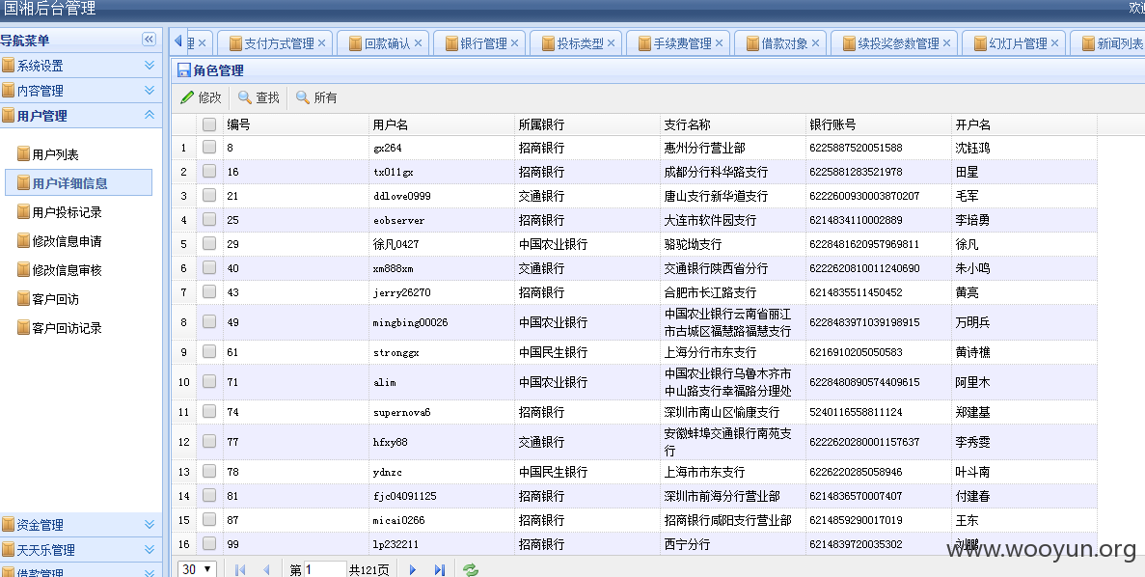
Task: Close the 续投奖参数管理 tab
Action: coord(946,43)
